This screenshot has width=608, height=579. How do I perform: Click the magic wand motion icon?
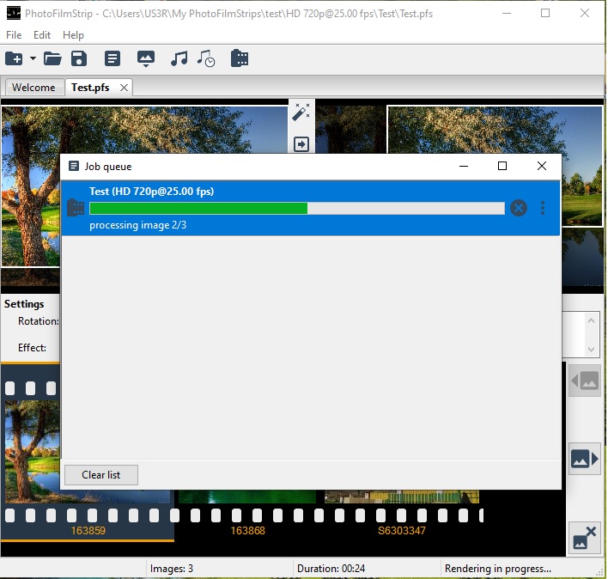point(301,113)
